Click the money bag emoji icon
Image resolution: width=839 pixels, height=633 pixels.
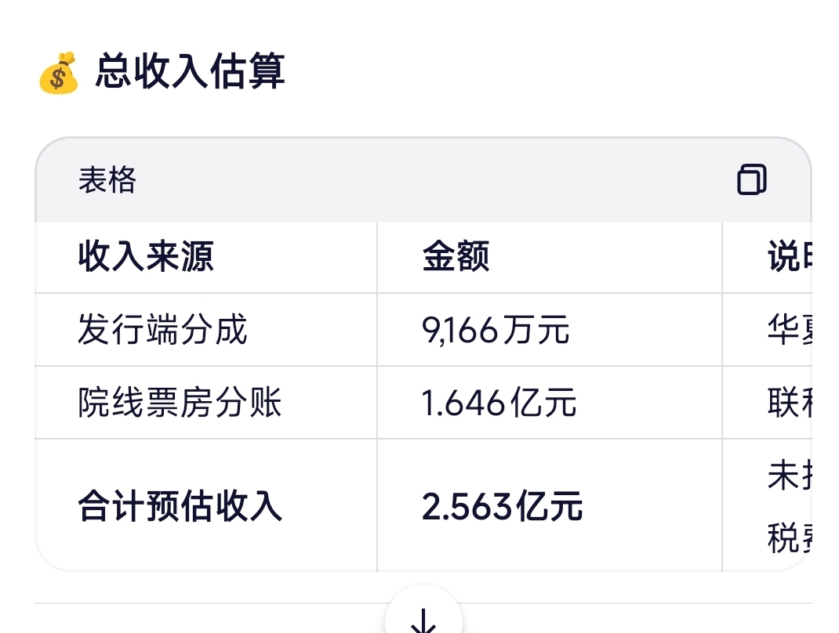pos(59,72)
